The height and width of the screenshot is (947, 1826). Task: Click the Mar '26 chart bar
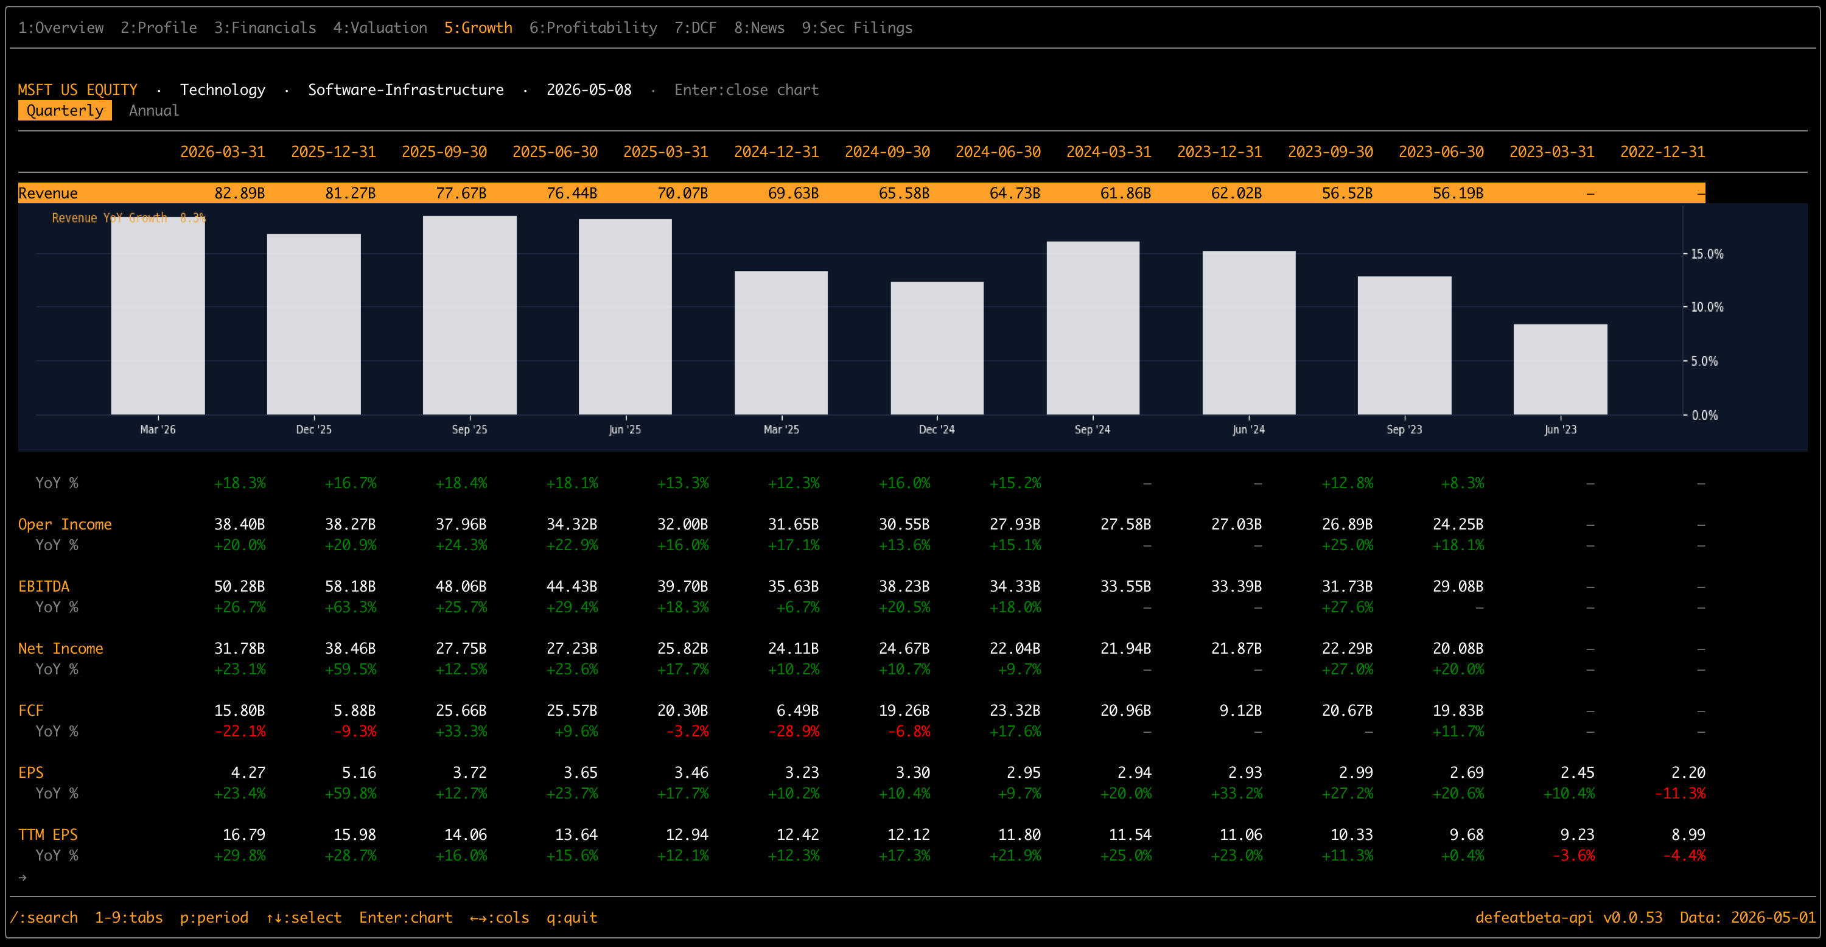tap(158, 316)
